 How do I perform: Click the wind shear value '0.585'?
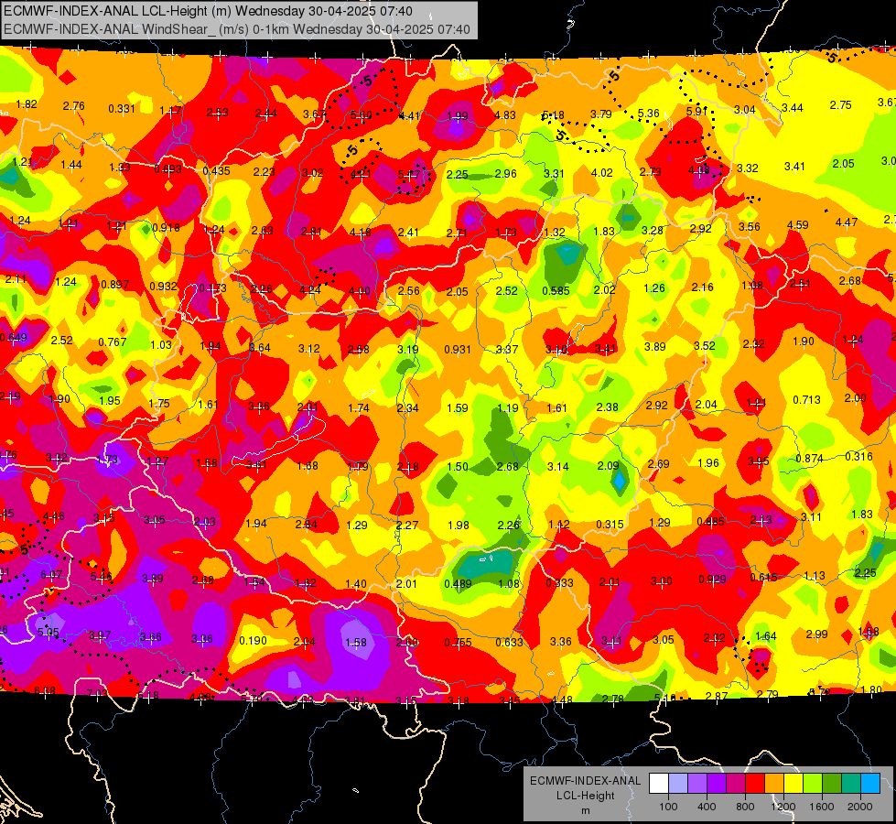pyautogui.click(x=556, y=291)
